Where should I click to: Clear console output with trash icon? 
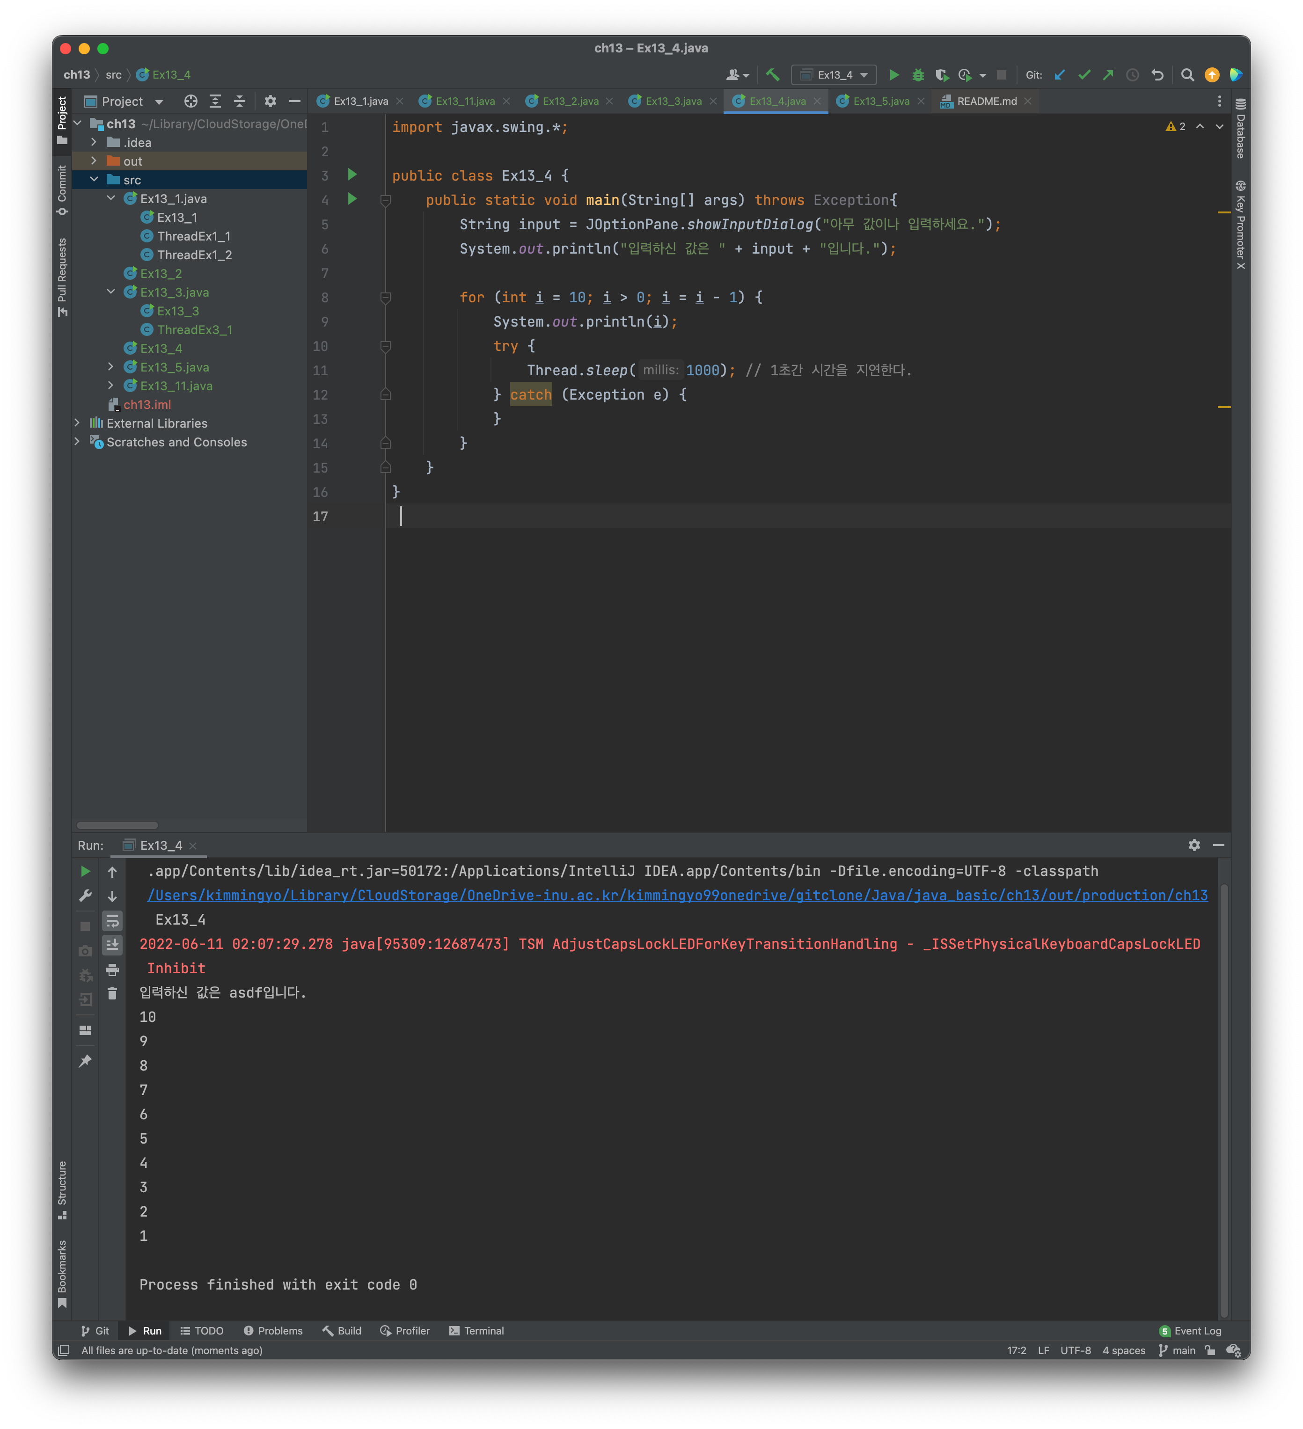point(112,994)
